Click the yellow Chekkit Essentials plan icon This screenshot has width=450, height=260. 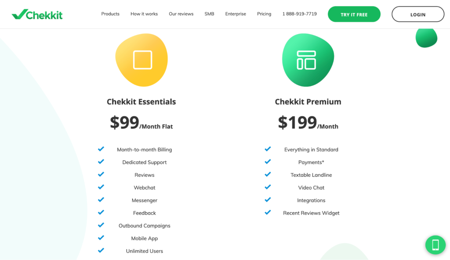(142, 60)
